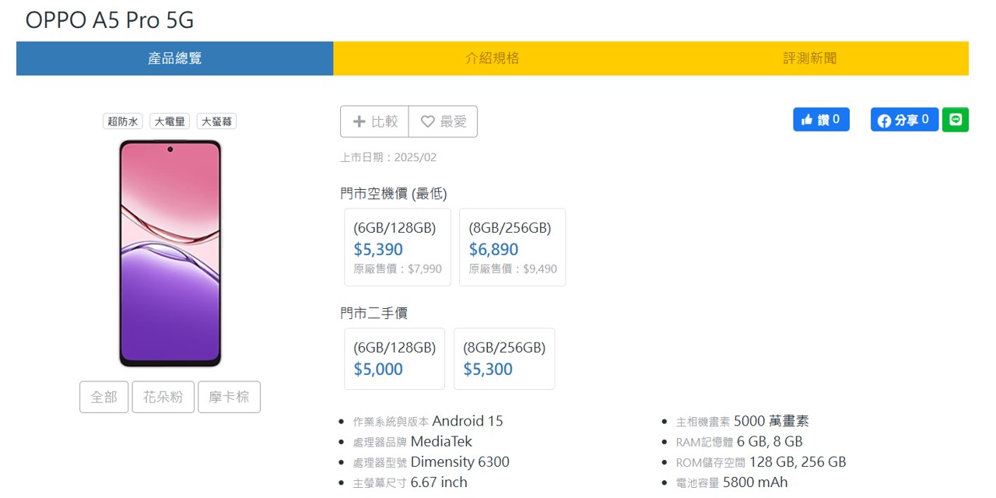Switch to the 評測新聞 tab

810,58
